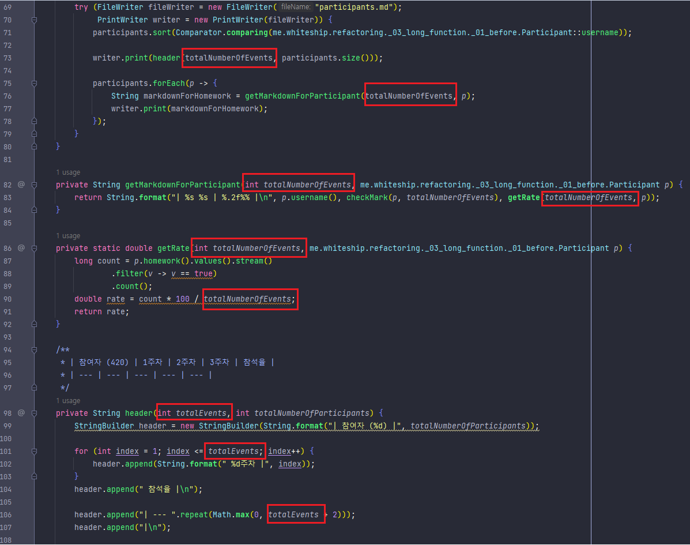Click the fold end marker on line 80
Viewport: 690px width, 545px height.
tap(35, 146)
